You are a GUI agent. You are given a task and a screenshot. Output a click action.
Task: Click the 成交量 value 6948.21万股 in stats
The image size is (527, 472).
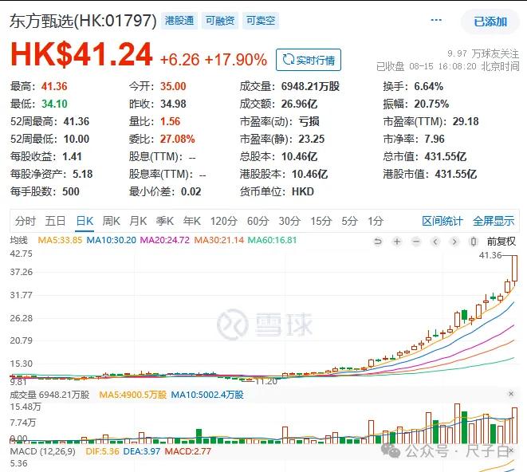point(310,86)
